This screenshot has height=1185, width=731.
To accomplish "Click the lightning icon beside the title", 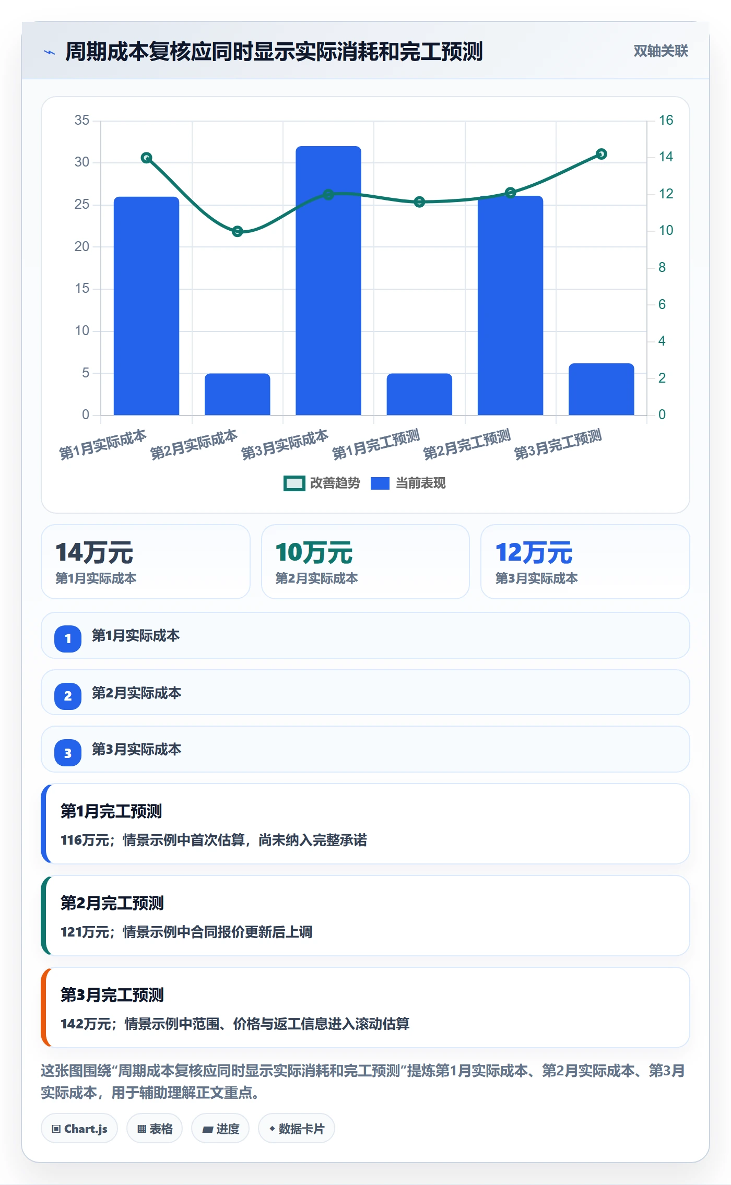I will (50, 52).
